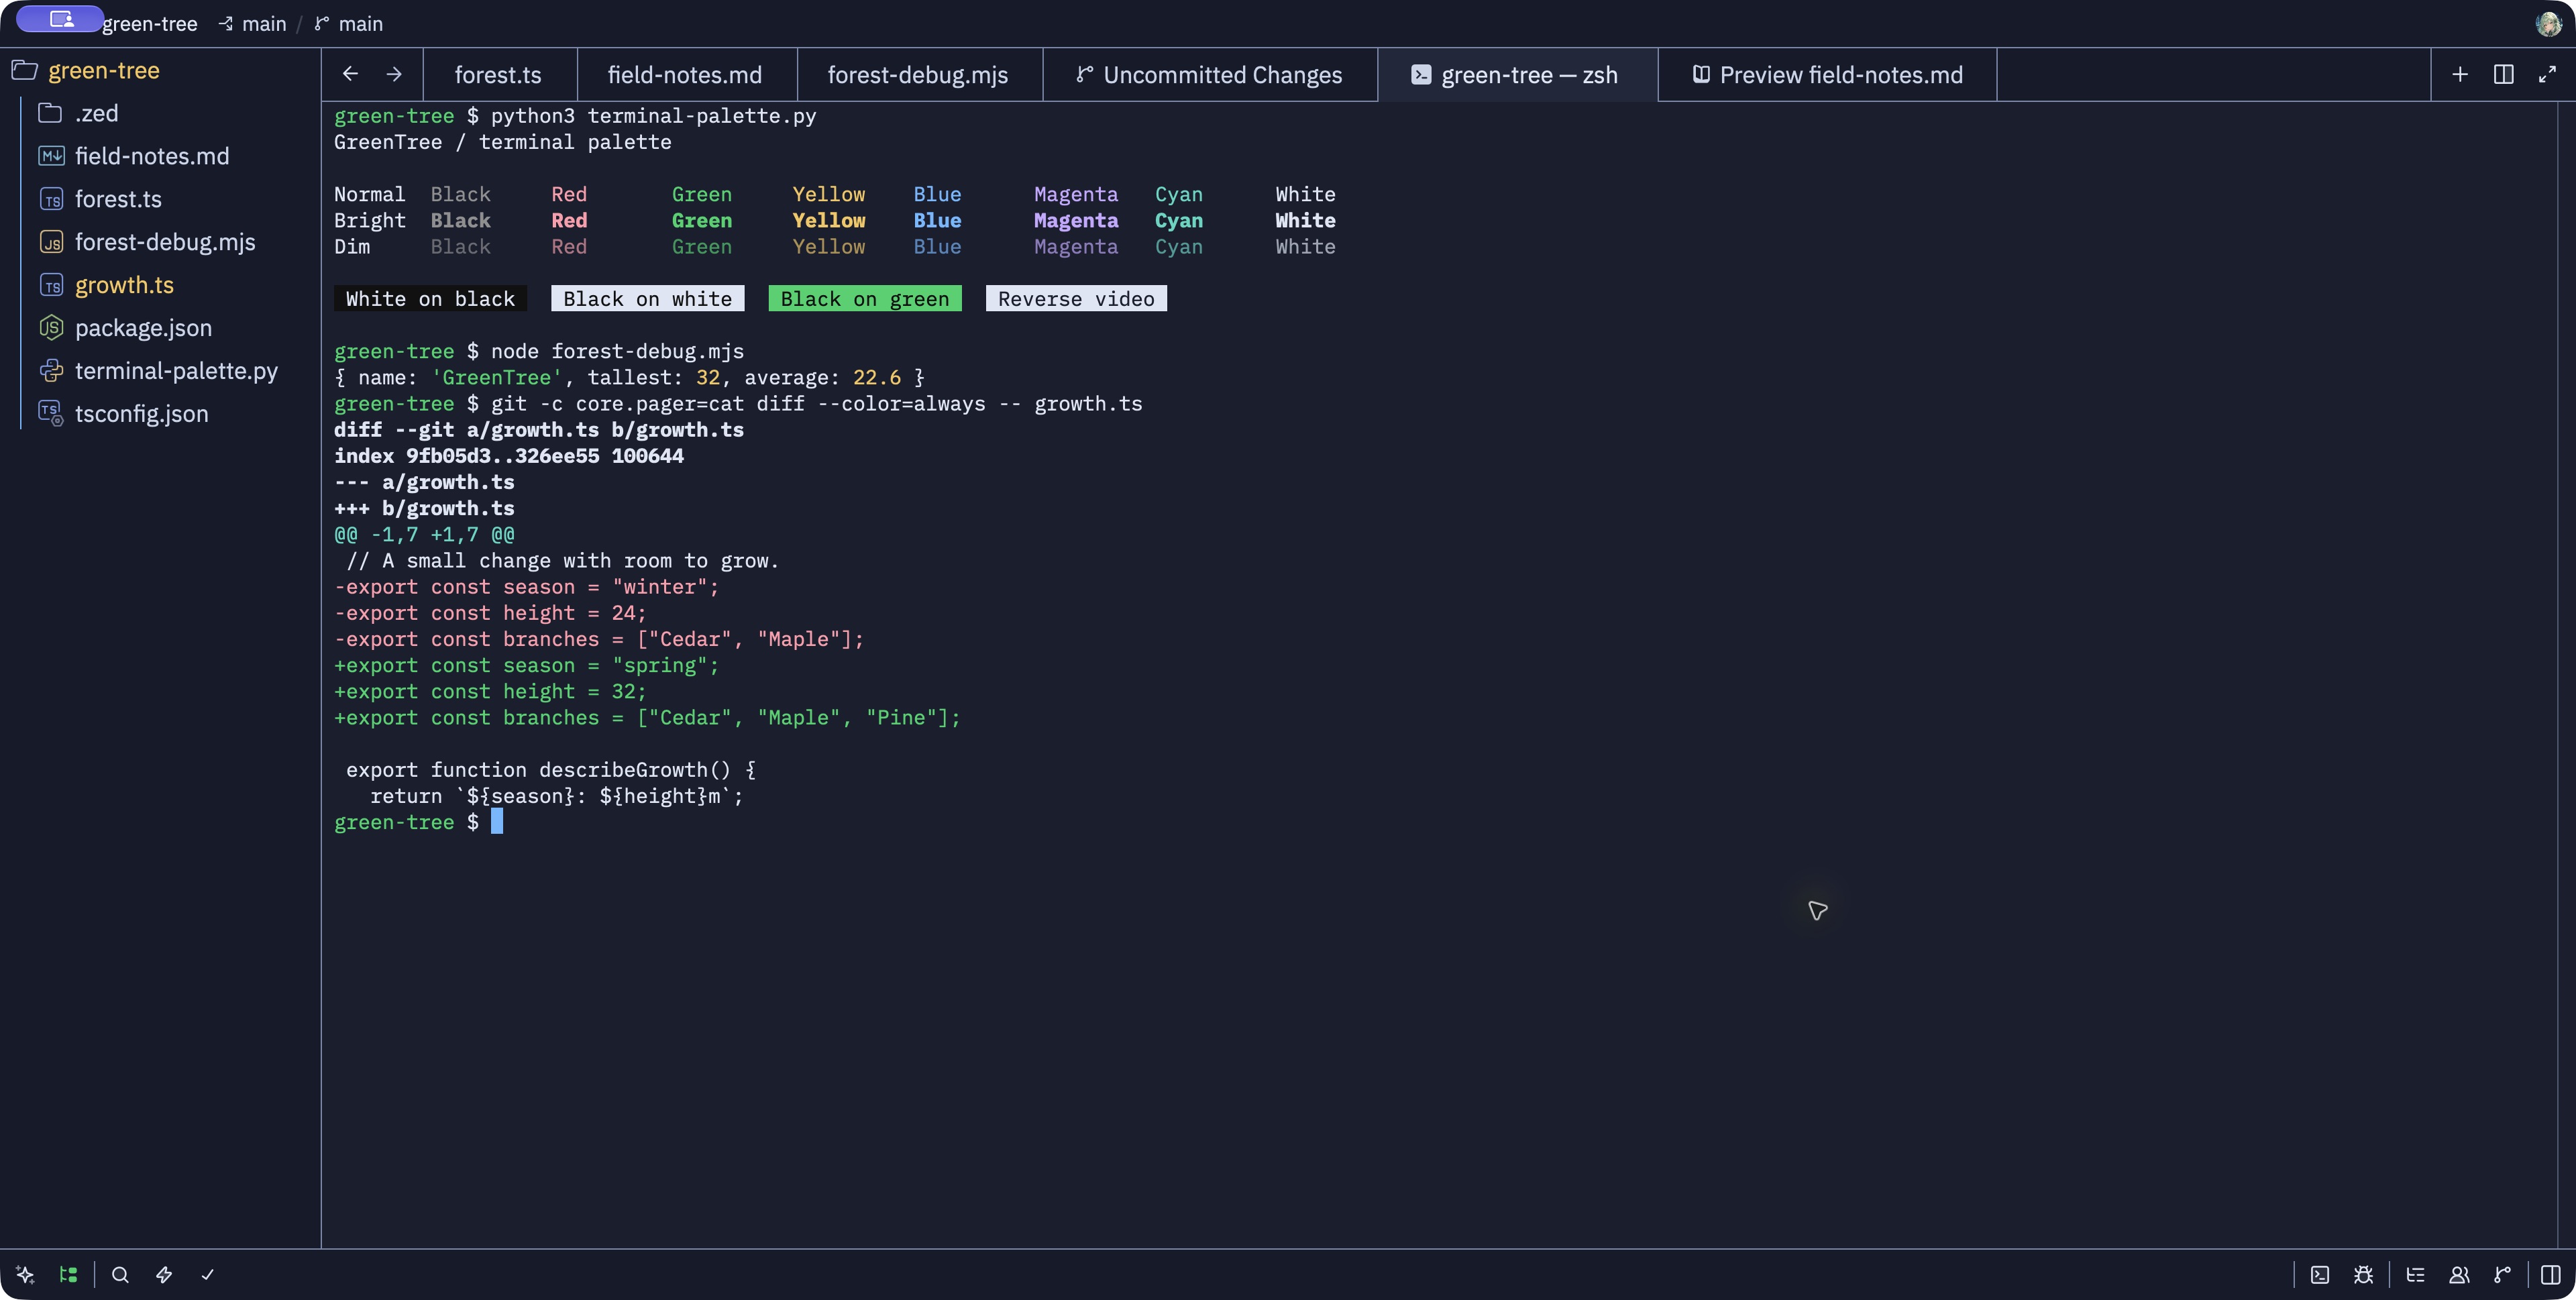This screenshot has height=1300, width=2576.
Task: Switch to the field-notes.md tab
Action: (x=686, y=75)
